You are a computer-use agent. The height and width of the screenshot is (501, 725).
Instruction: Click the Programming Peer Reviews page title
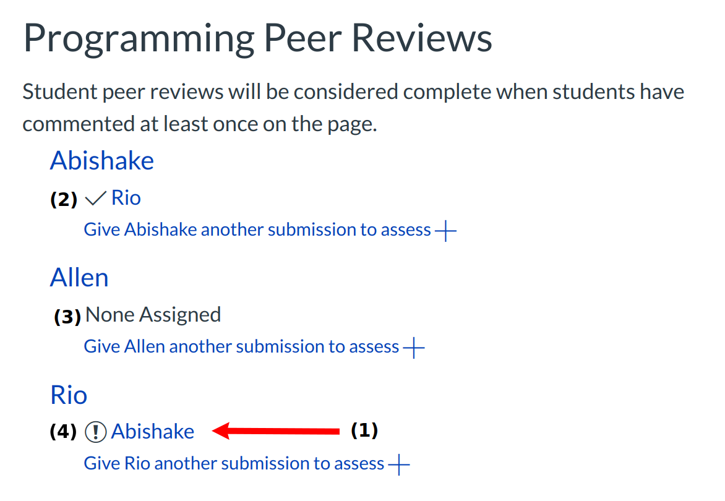click(x=257, y=38)
